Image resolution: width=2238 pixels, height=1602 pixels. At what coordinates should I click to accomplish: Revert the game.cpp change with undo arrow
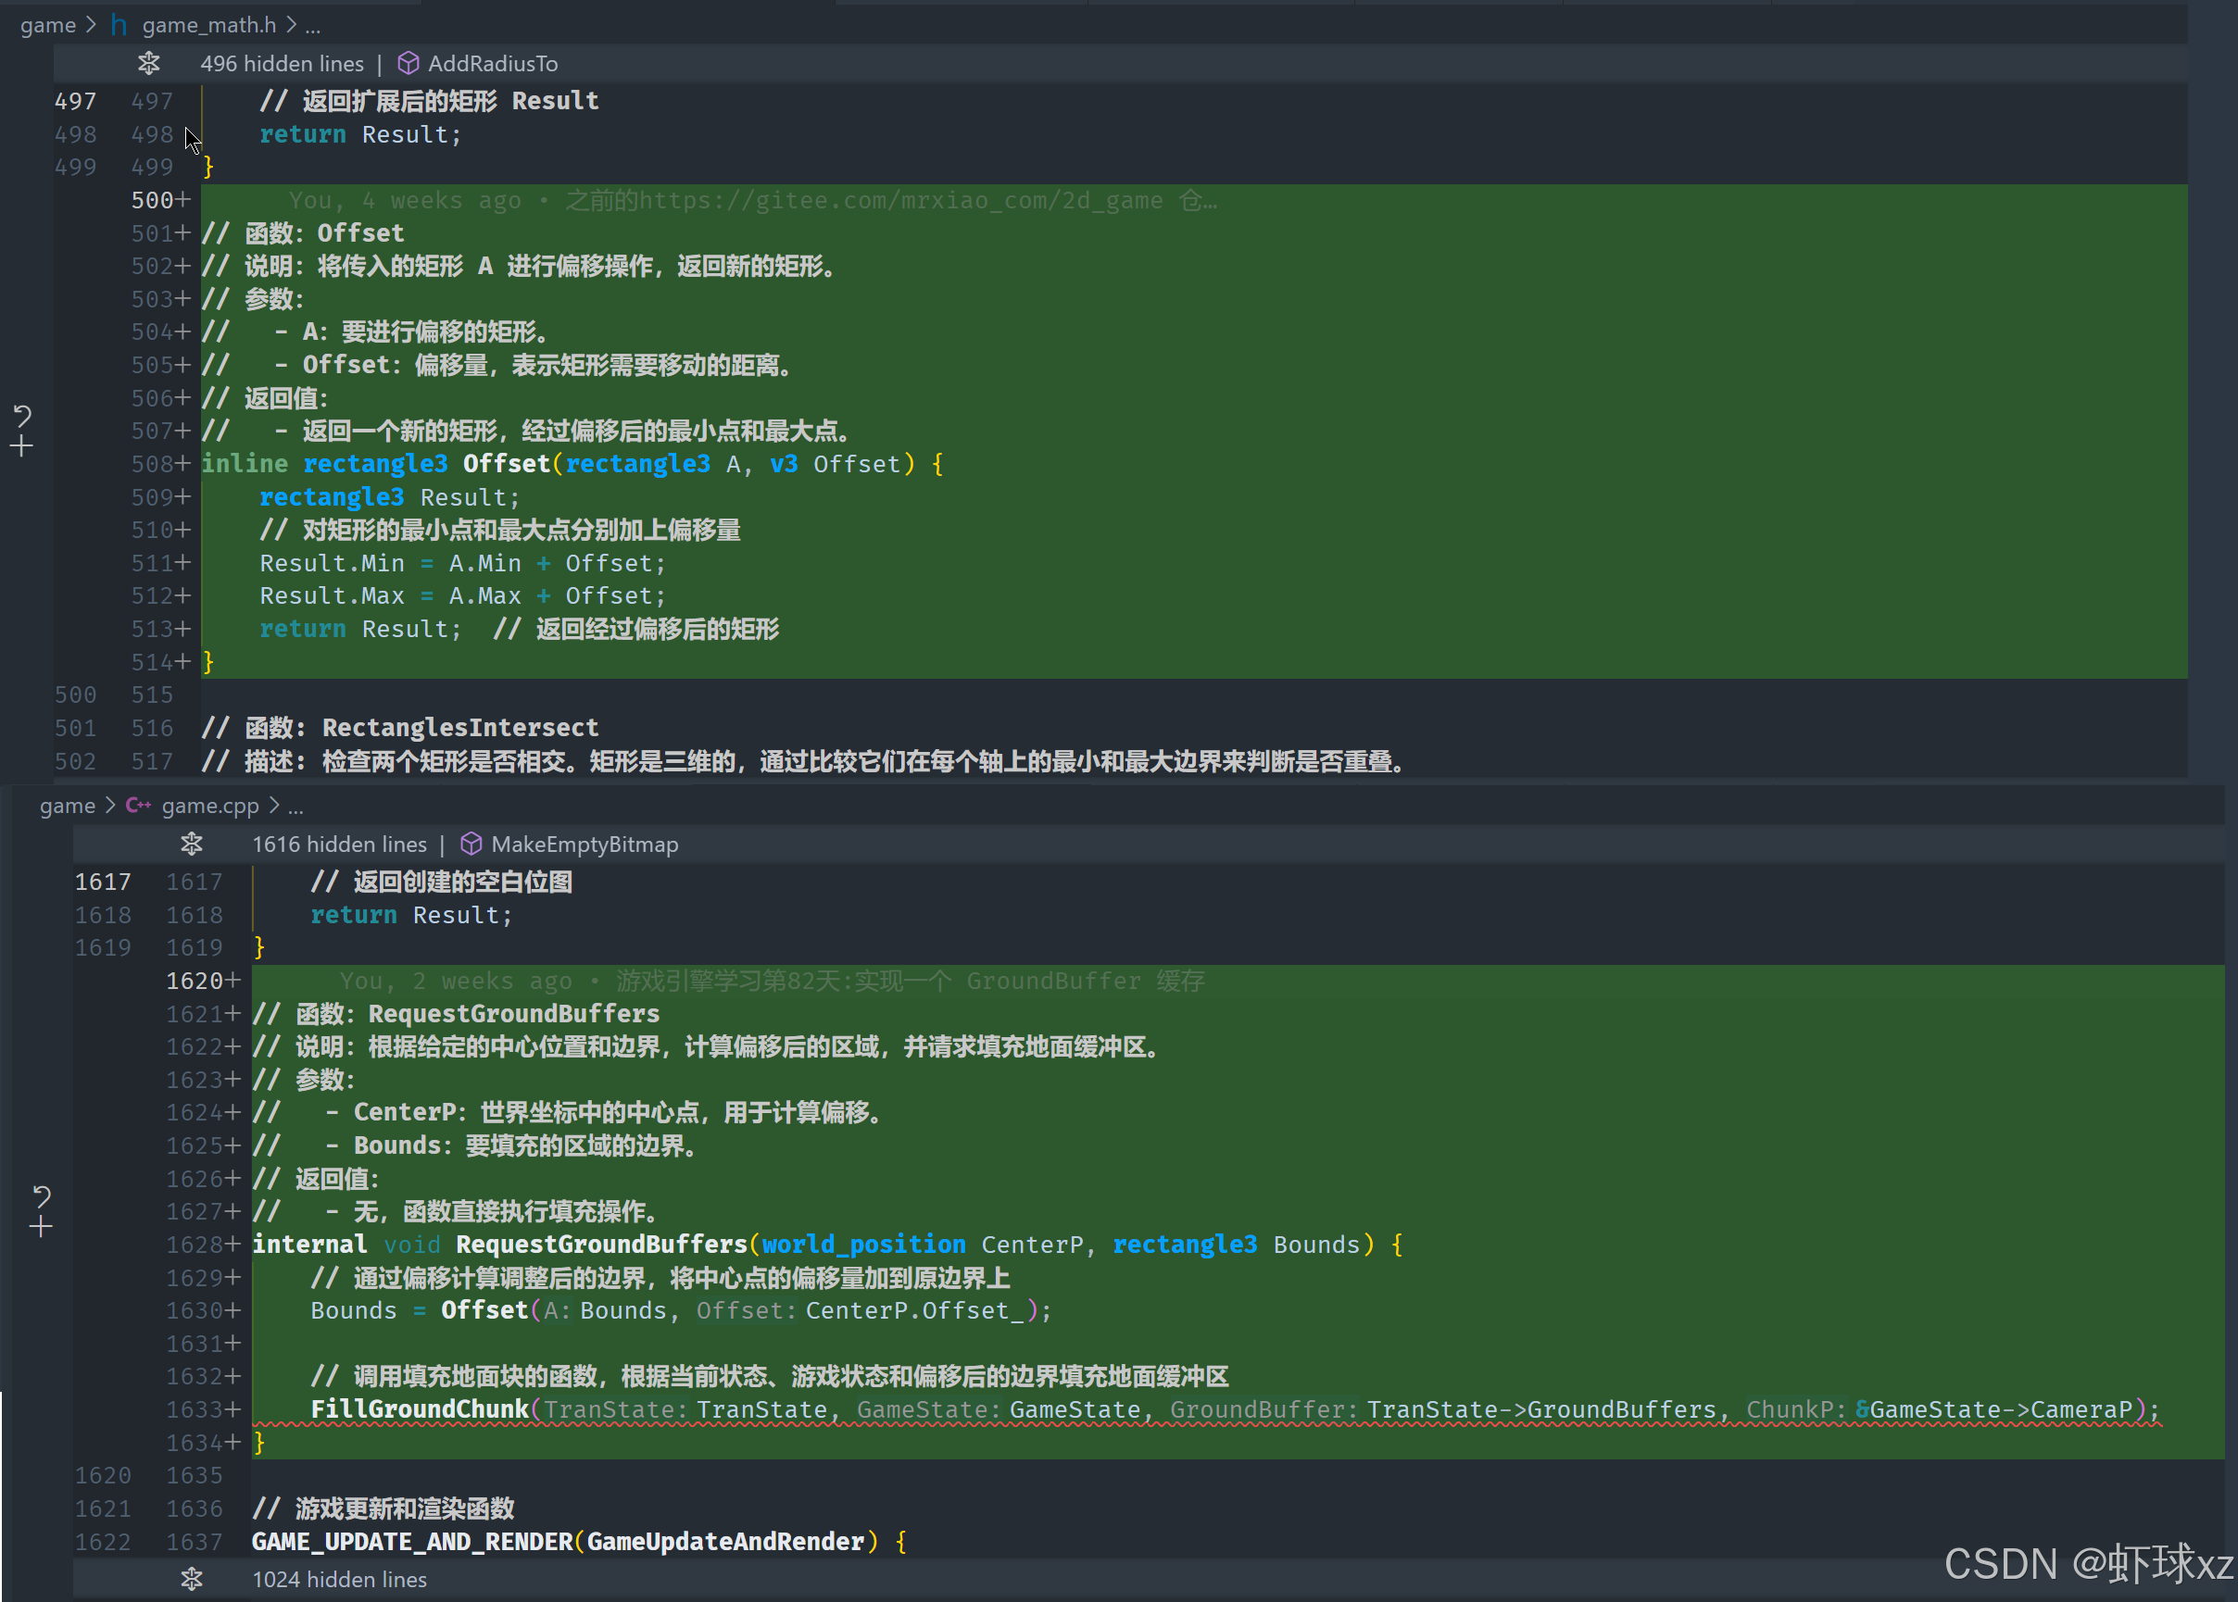coord(42,1195)
